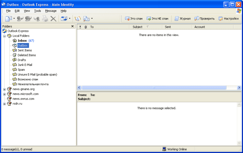
Task: Click the Reply All toolbar icon
Action: [x=28, y=18]
